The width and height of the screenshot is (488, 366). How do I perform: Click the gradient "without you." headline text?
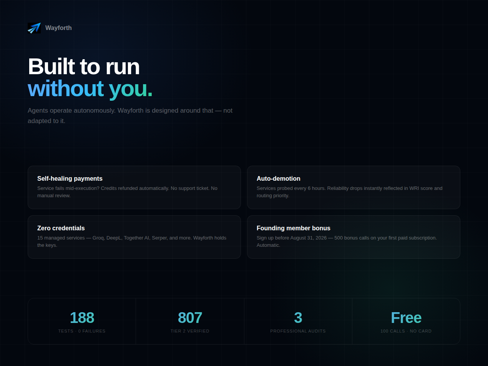click(90, 88)
